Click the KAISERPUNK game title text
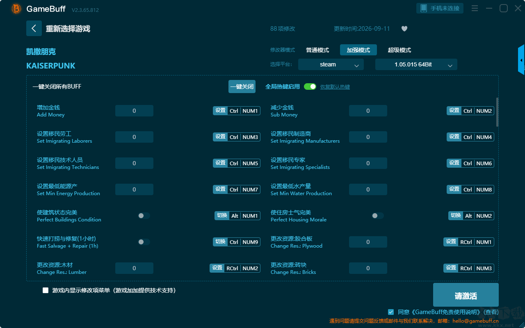The image size is (525, 328). click(51, 66)
